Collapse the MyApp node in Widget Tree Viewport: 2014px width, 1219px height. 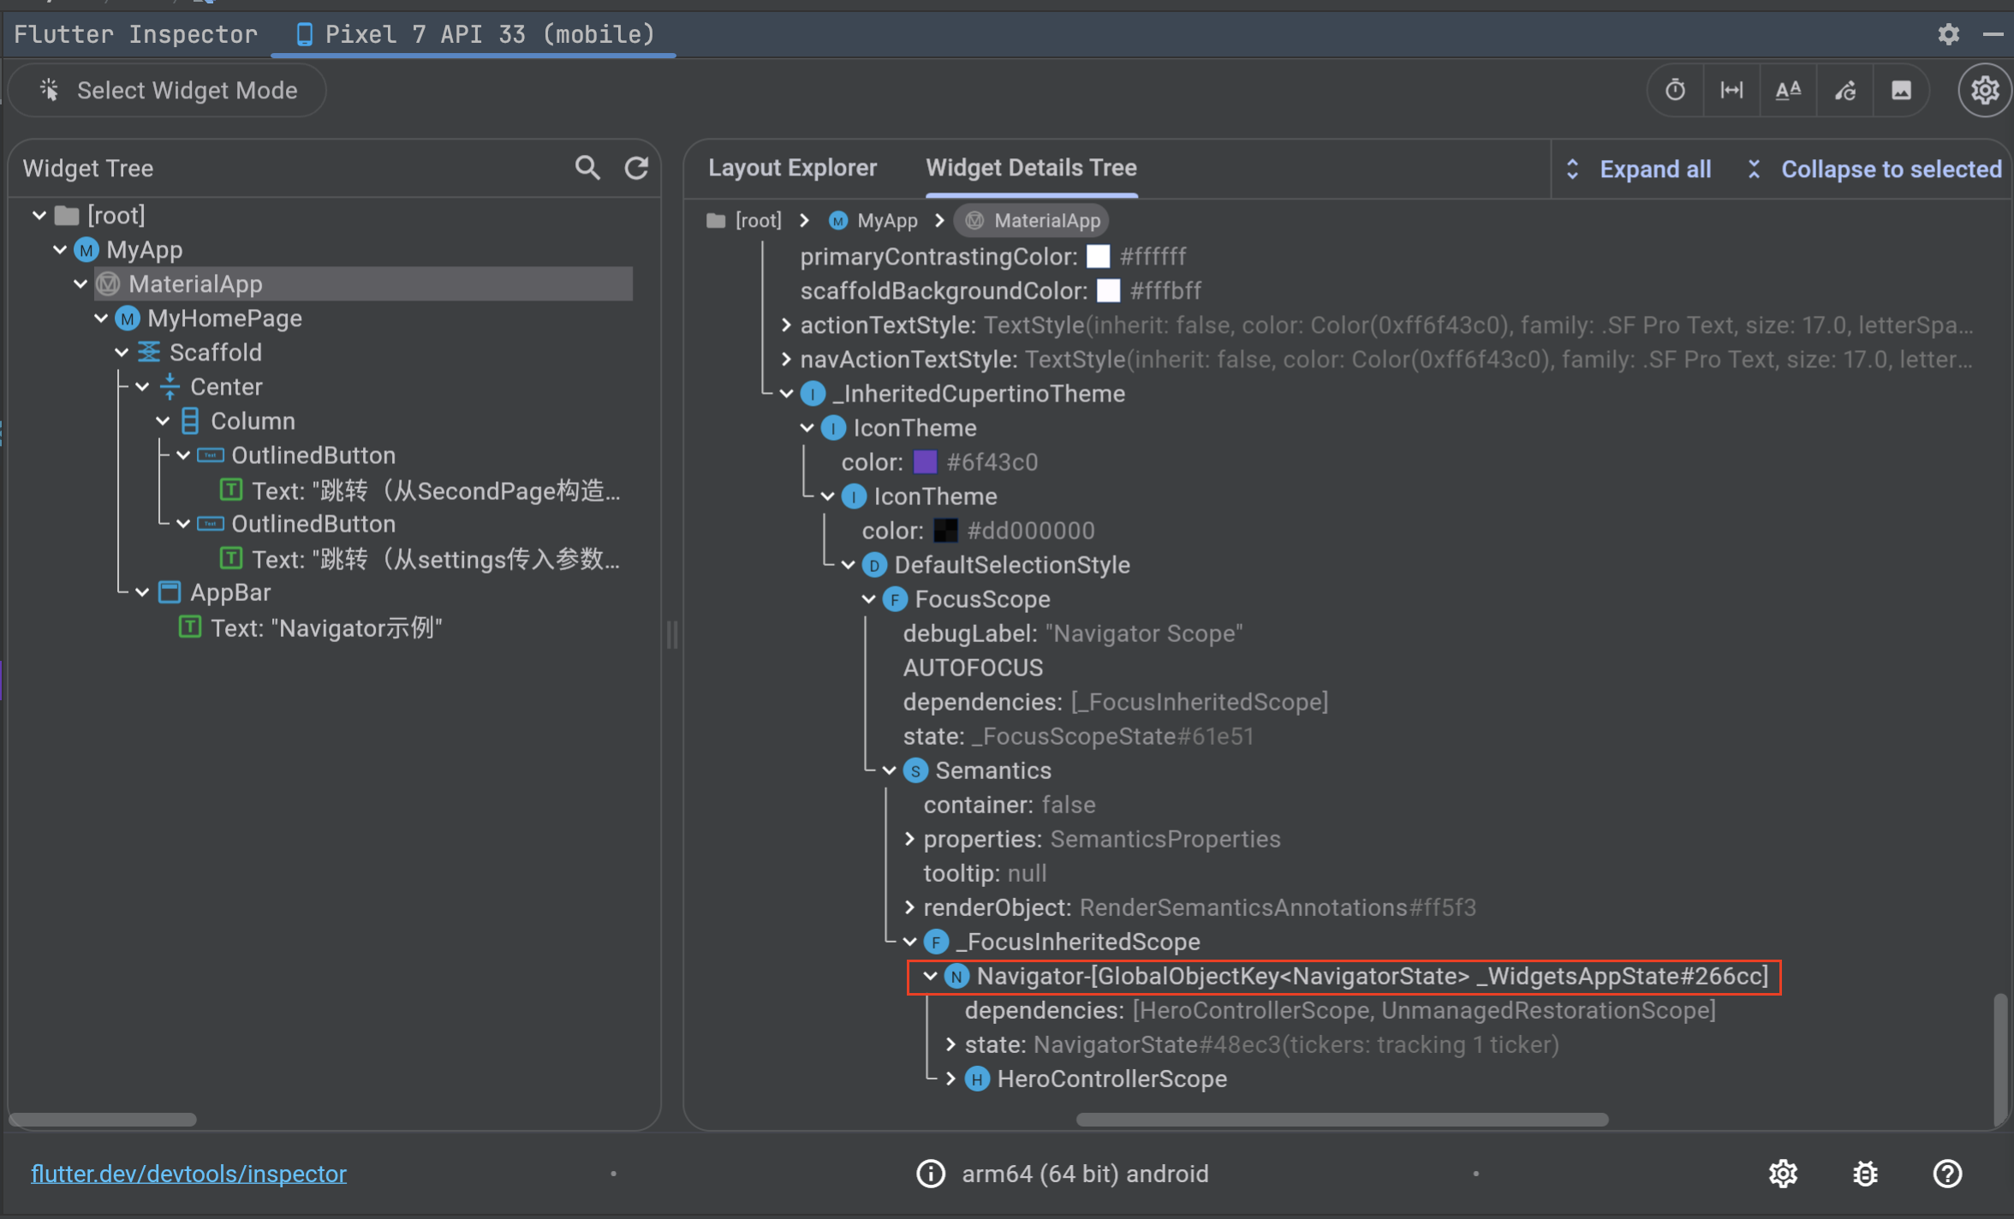(60, 249)
